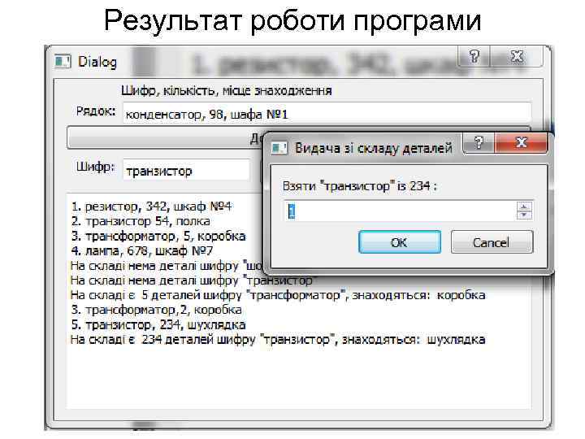Decrease quantity with spin box down arrow
This screenshot has height=439, width=585.
pyautogui.click(x=524, y=215)
